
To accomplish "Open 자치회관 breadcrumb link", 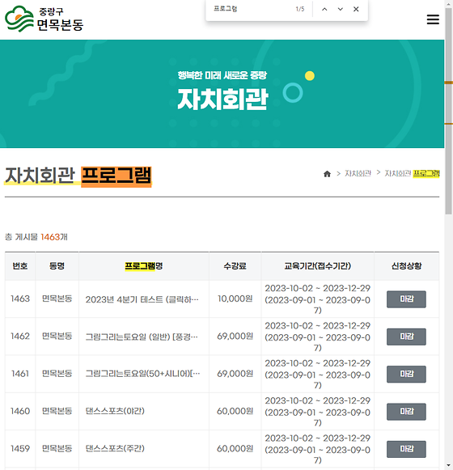I will [x=358, y=174].
